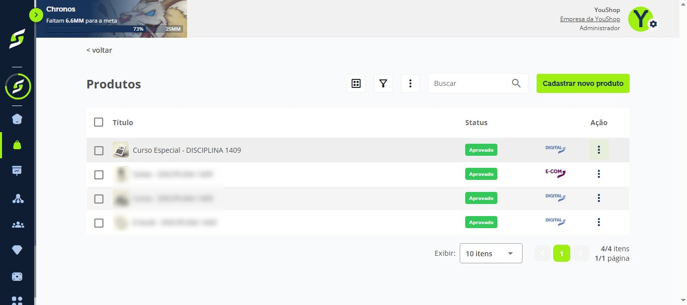This screenshot has height=305, width=687.
Task: Click the 1/1 página text
Action: tap(612, 258)
